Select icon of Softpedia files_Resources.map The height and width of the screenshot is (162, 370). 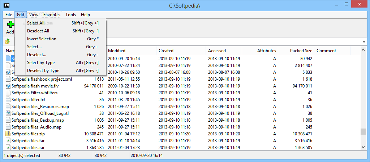point(8,107)
